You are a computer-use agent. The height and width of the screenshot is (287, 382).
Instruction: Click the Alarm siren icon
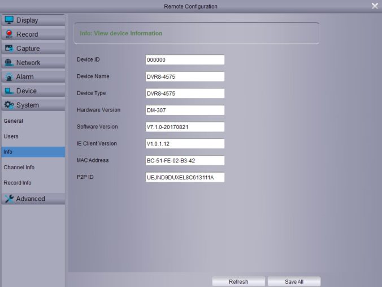[x=9, y=76]
